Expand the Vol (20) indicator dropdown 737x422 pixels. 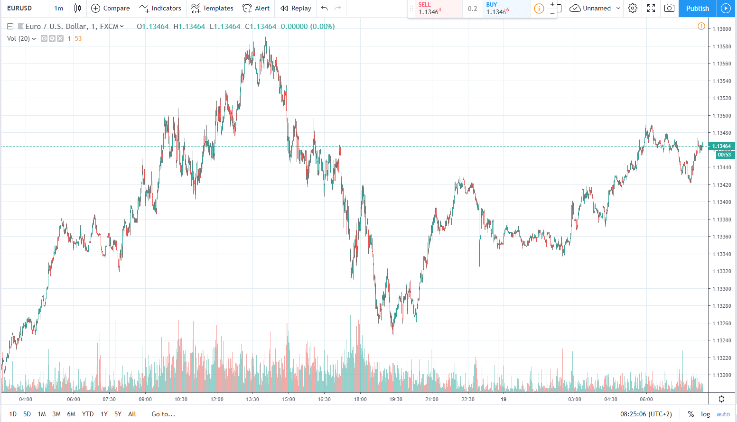pos(34,39)
